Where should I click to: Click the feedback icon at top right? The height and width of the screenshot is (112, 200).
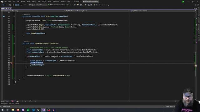[x=198, y=5]
